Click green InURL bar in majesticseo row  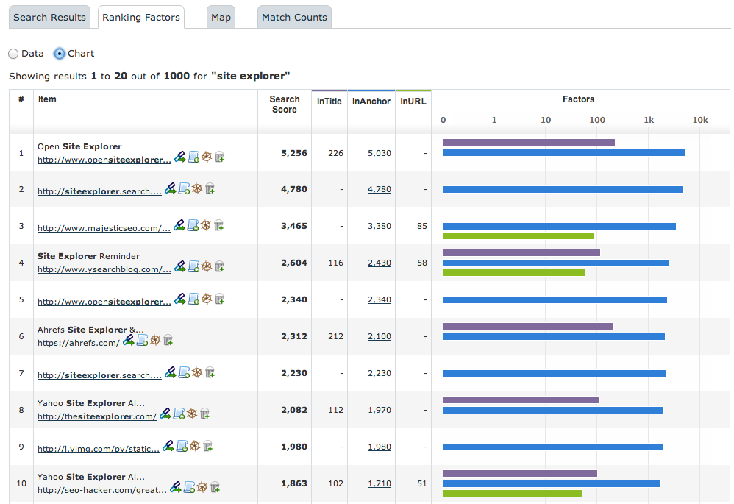click(x=519, y=235)
